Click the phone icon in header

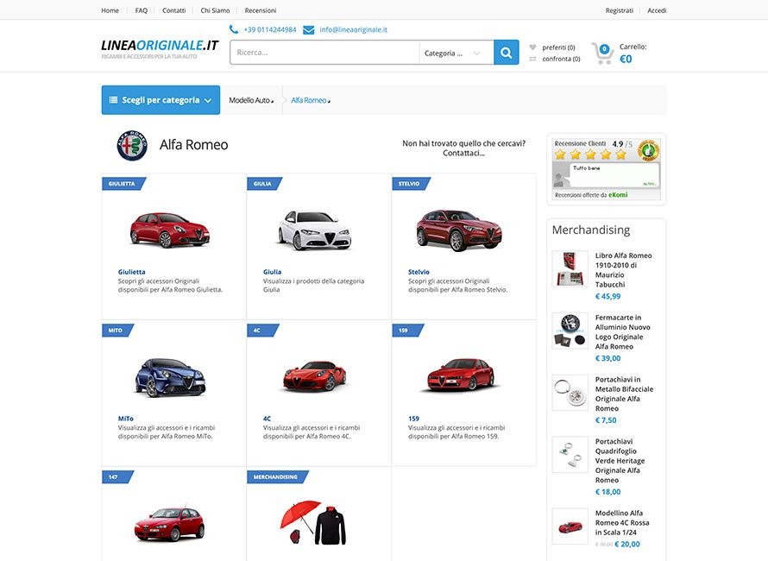click(234, 29)
